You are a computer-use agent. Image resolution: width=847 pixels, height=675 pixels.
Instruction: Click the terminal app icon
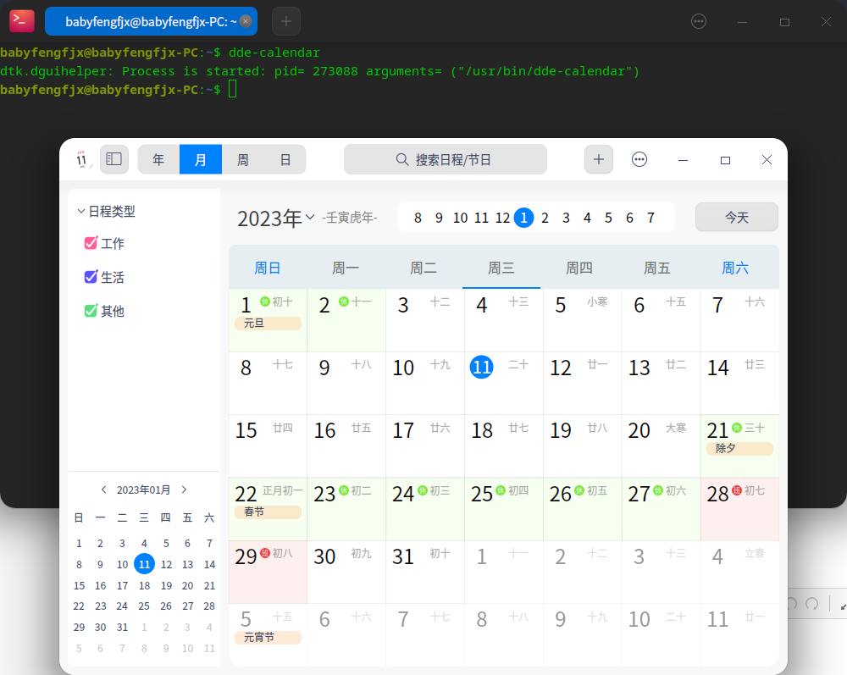coord(22,21)
